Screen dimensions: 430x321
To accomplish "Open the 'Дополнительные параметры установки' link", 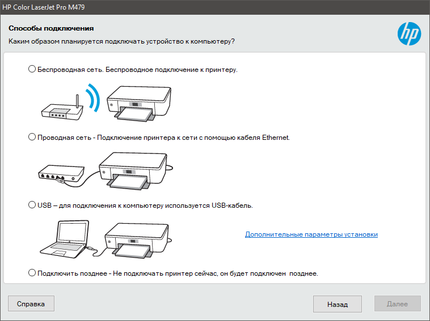I will [x=311, y=234].
